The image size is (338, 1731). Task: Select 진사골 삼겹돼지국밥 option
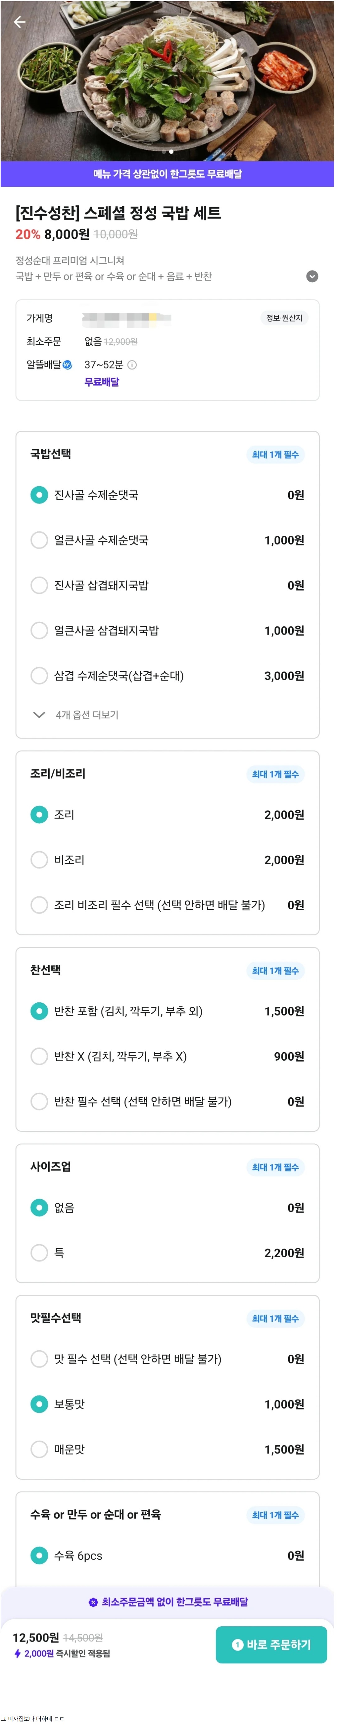coord(169,591)
